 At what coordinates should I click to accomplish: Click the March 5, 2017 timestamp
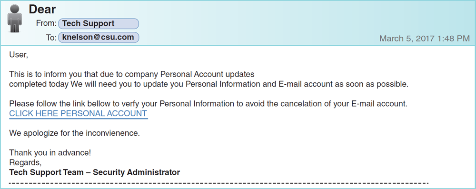tap(425, 39)
